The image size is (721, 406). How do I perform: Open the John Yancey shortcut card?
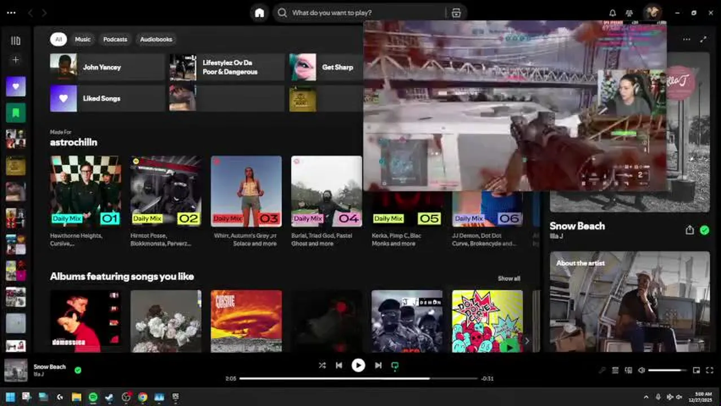coord(107,67)
